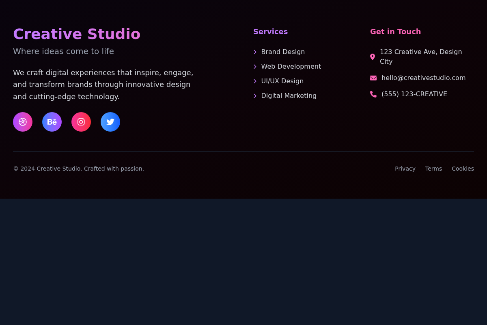The image size is (487, 325).
Task: Click the Get in Touch heading
Action: [396, 32]
